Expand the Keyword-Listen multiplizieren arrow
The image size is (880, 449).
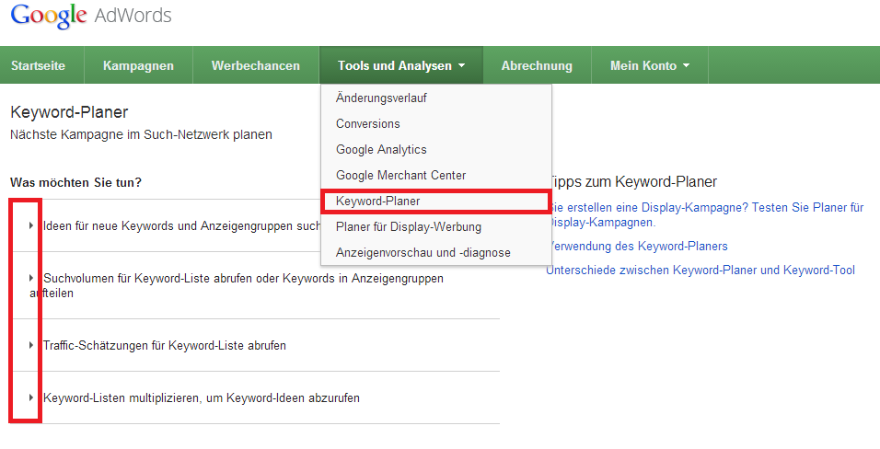click(x=31, y=397)
